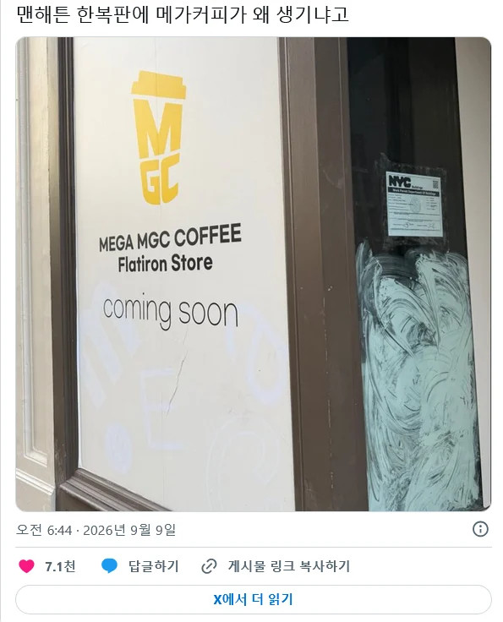Screen dimensions: 503x622
Task: Click the beige wall panel left of poster
Action: click(x=36, y=274)
